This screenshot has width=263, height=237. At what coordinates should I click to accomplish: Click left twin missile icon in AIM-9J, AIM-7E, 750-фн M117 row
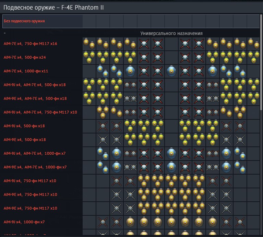(130, 112)
